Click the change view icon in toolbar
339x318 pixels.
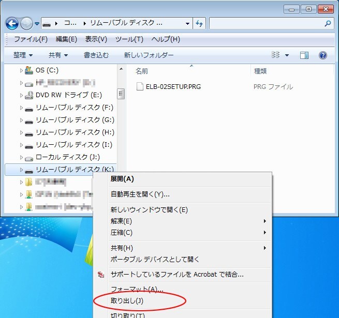pos(276,55)
